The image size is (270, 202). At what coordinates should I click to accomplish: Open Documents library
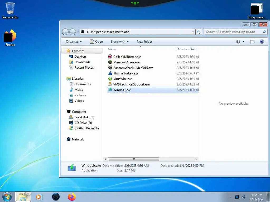point(83,84)
